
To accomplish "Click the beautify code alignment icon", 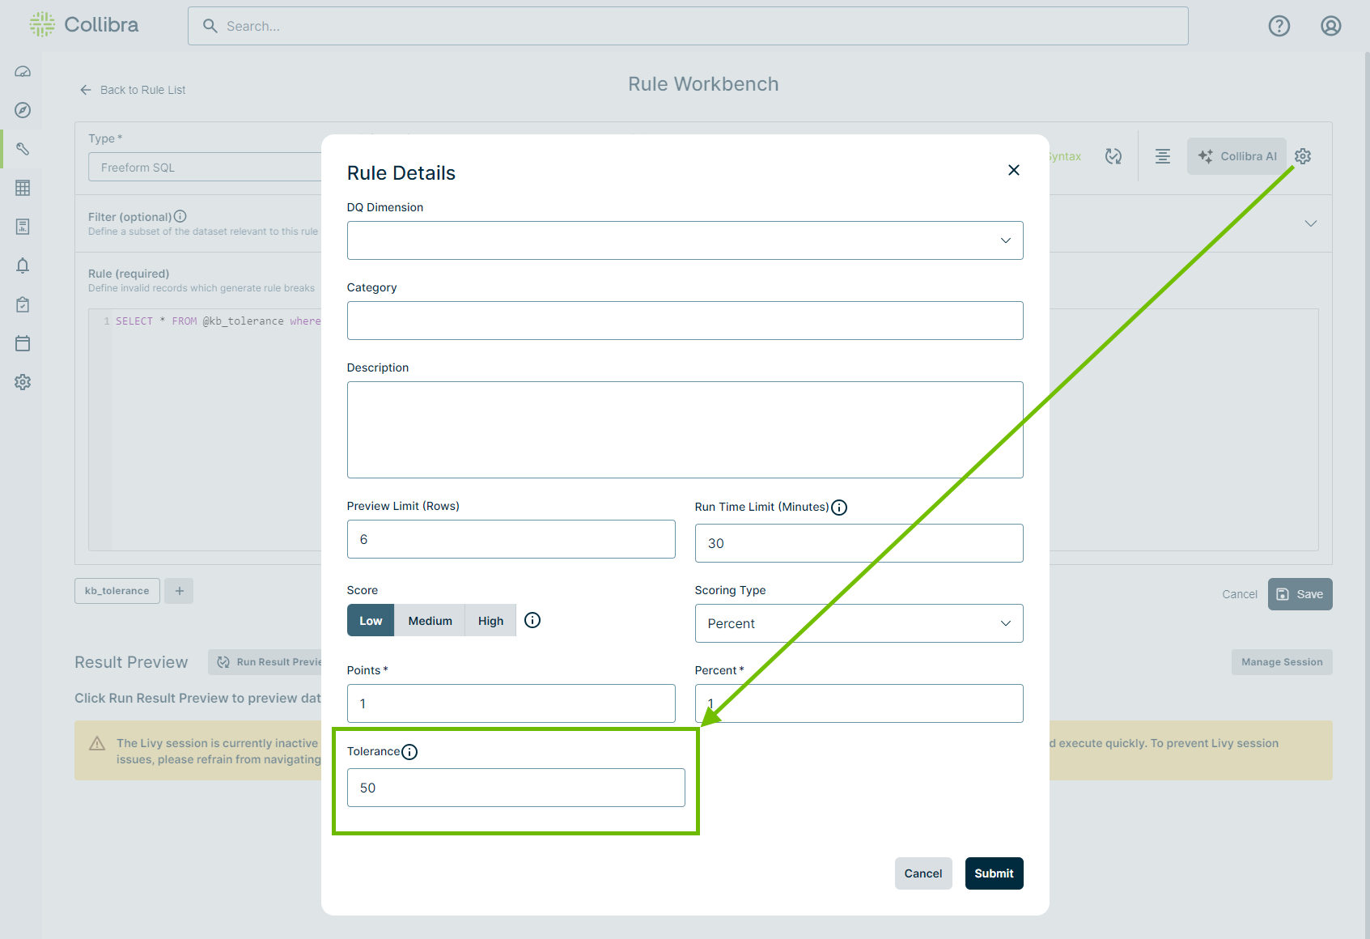I will pos(1163,156).
